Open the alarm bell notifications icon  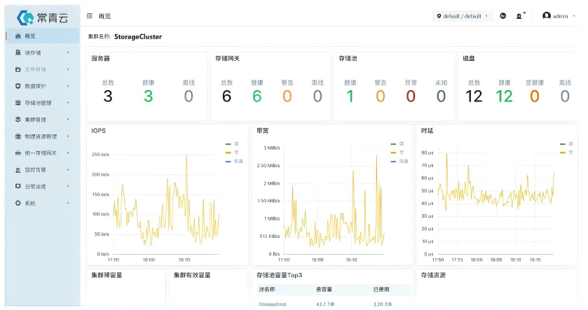click(519, 16)
